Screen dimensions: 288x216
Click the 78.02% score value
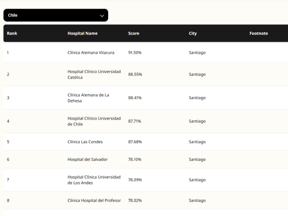[x=135, y=201]
